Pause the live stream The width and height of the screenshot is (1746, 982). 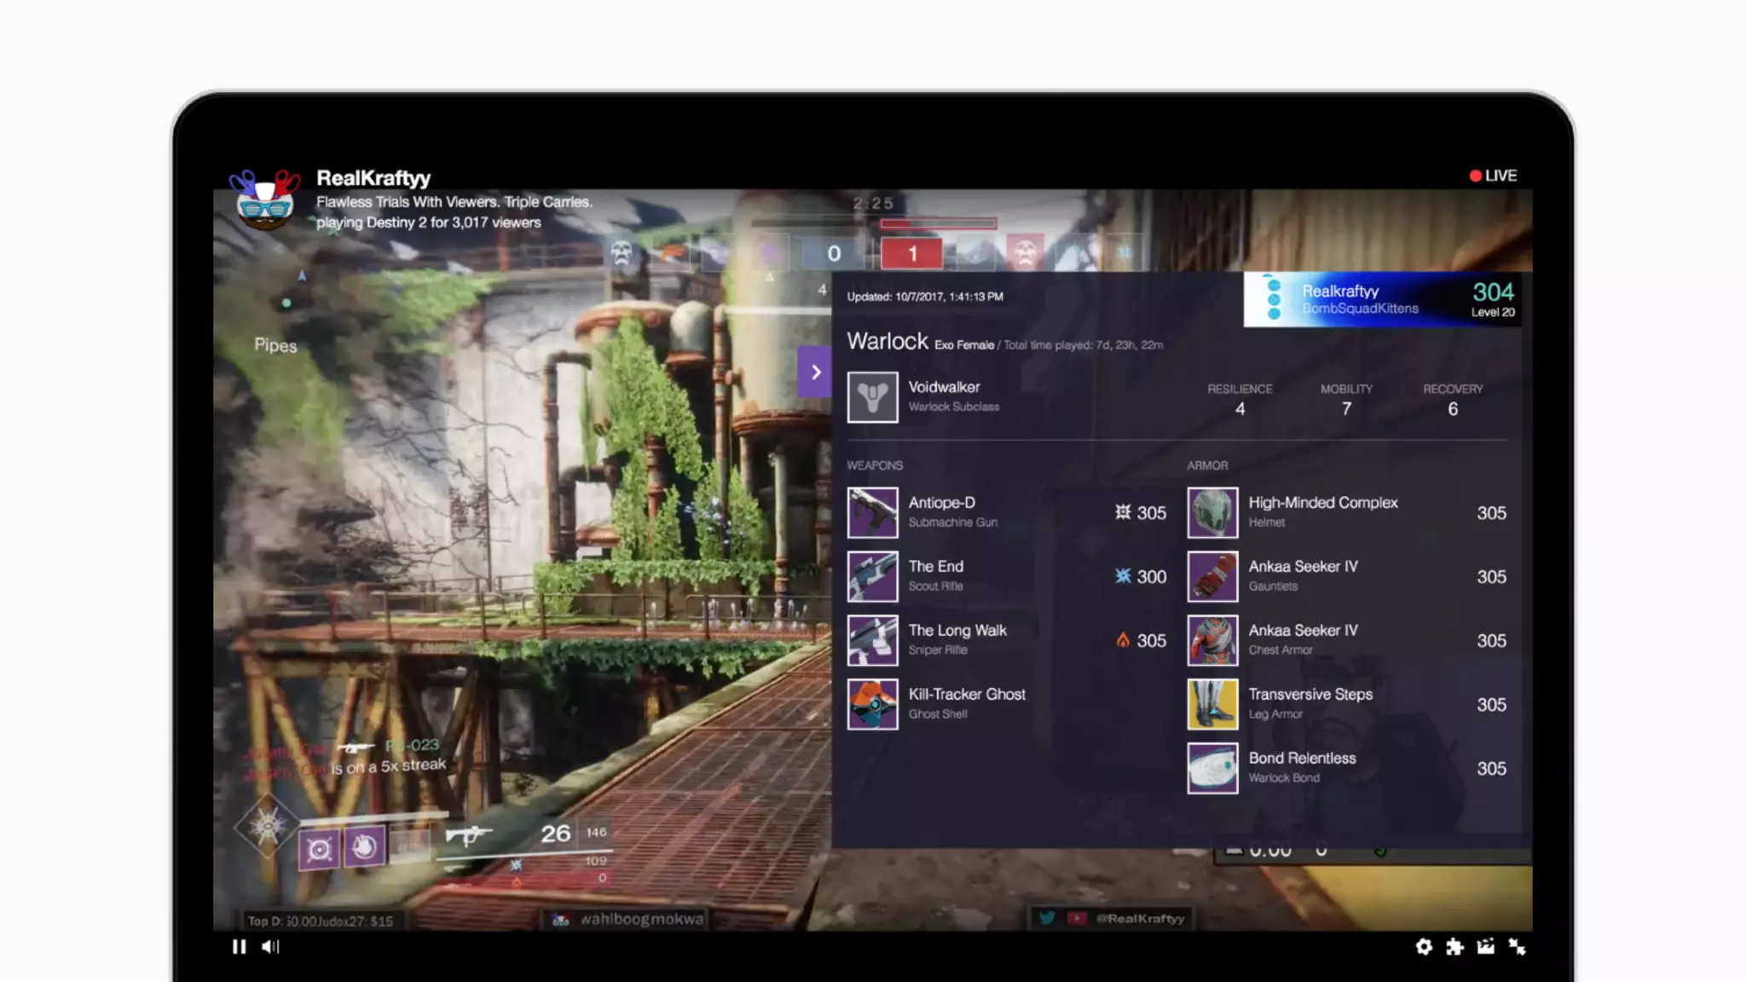239,946
